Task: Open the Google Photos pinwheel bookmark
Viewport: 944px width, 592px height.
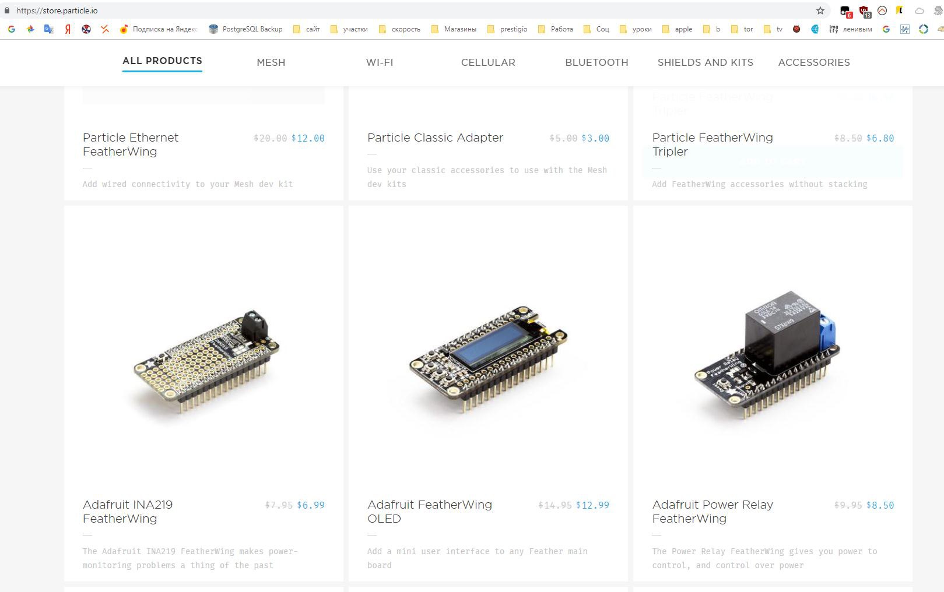Action: click(30, 29)
